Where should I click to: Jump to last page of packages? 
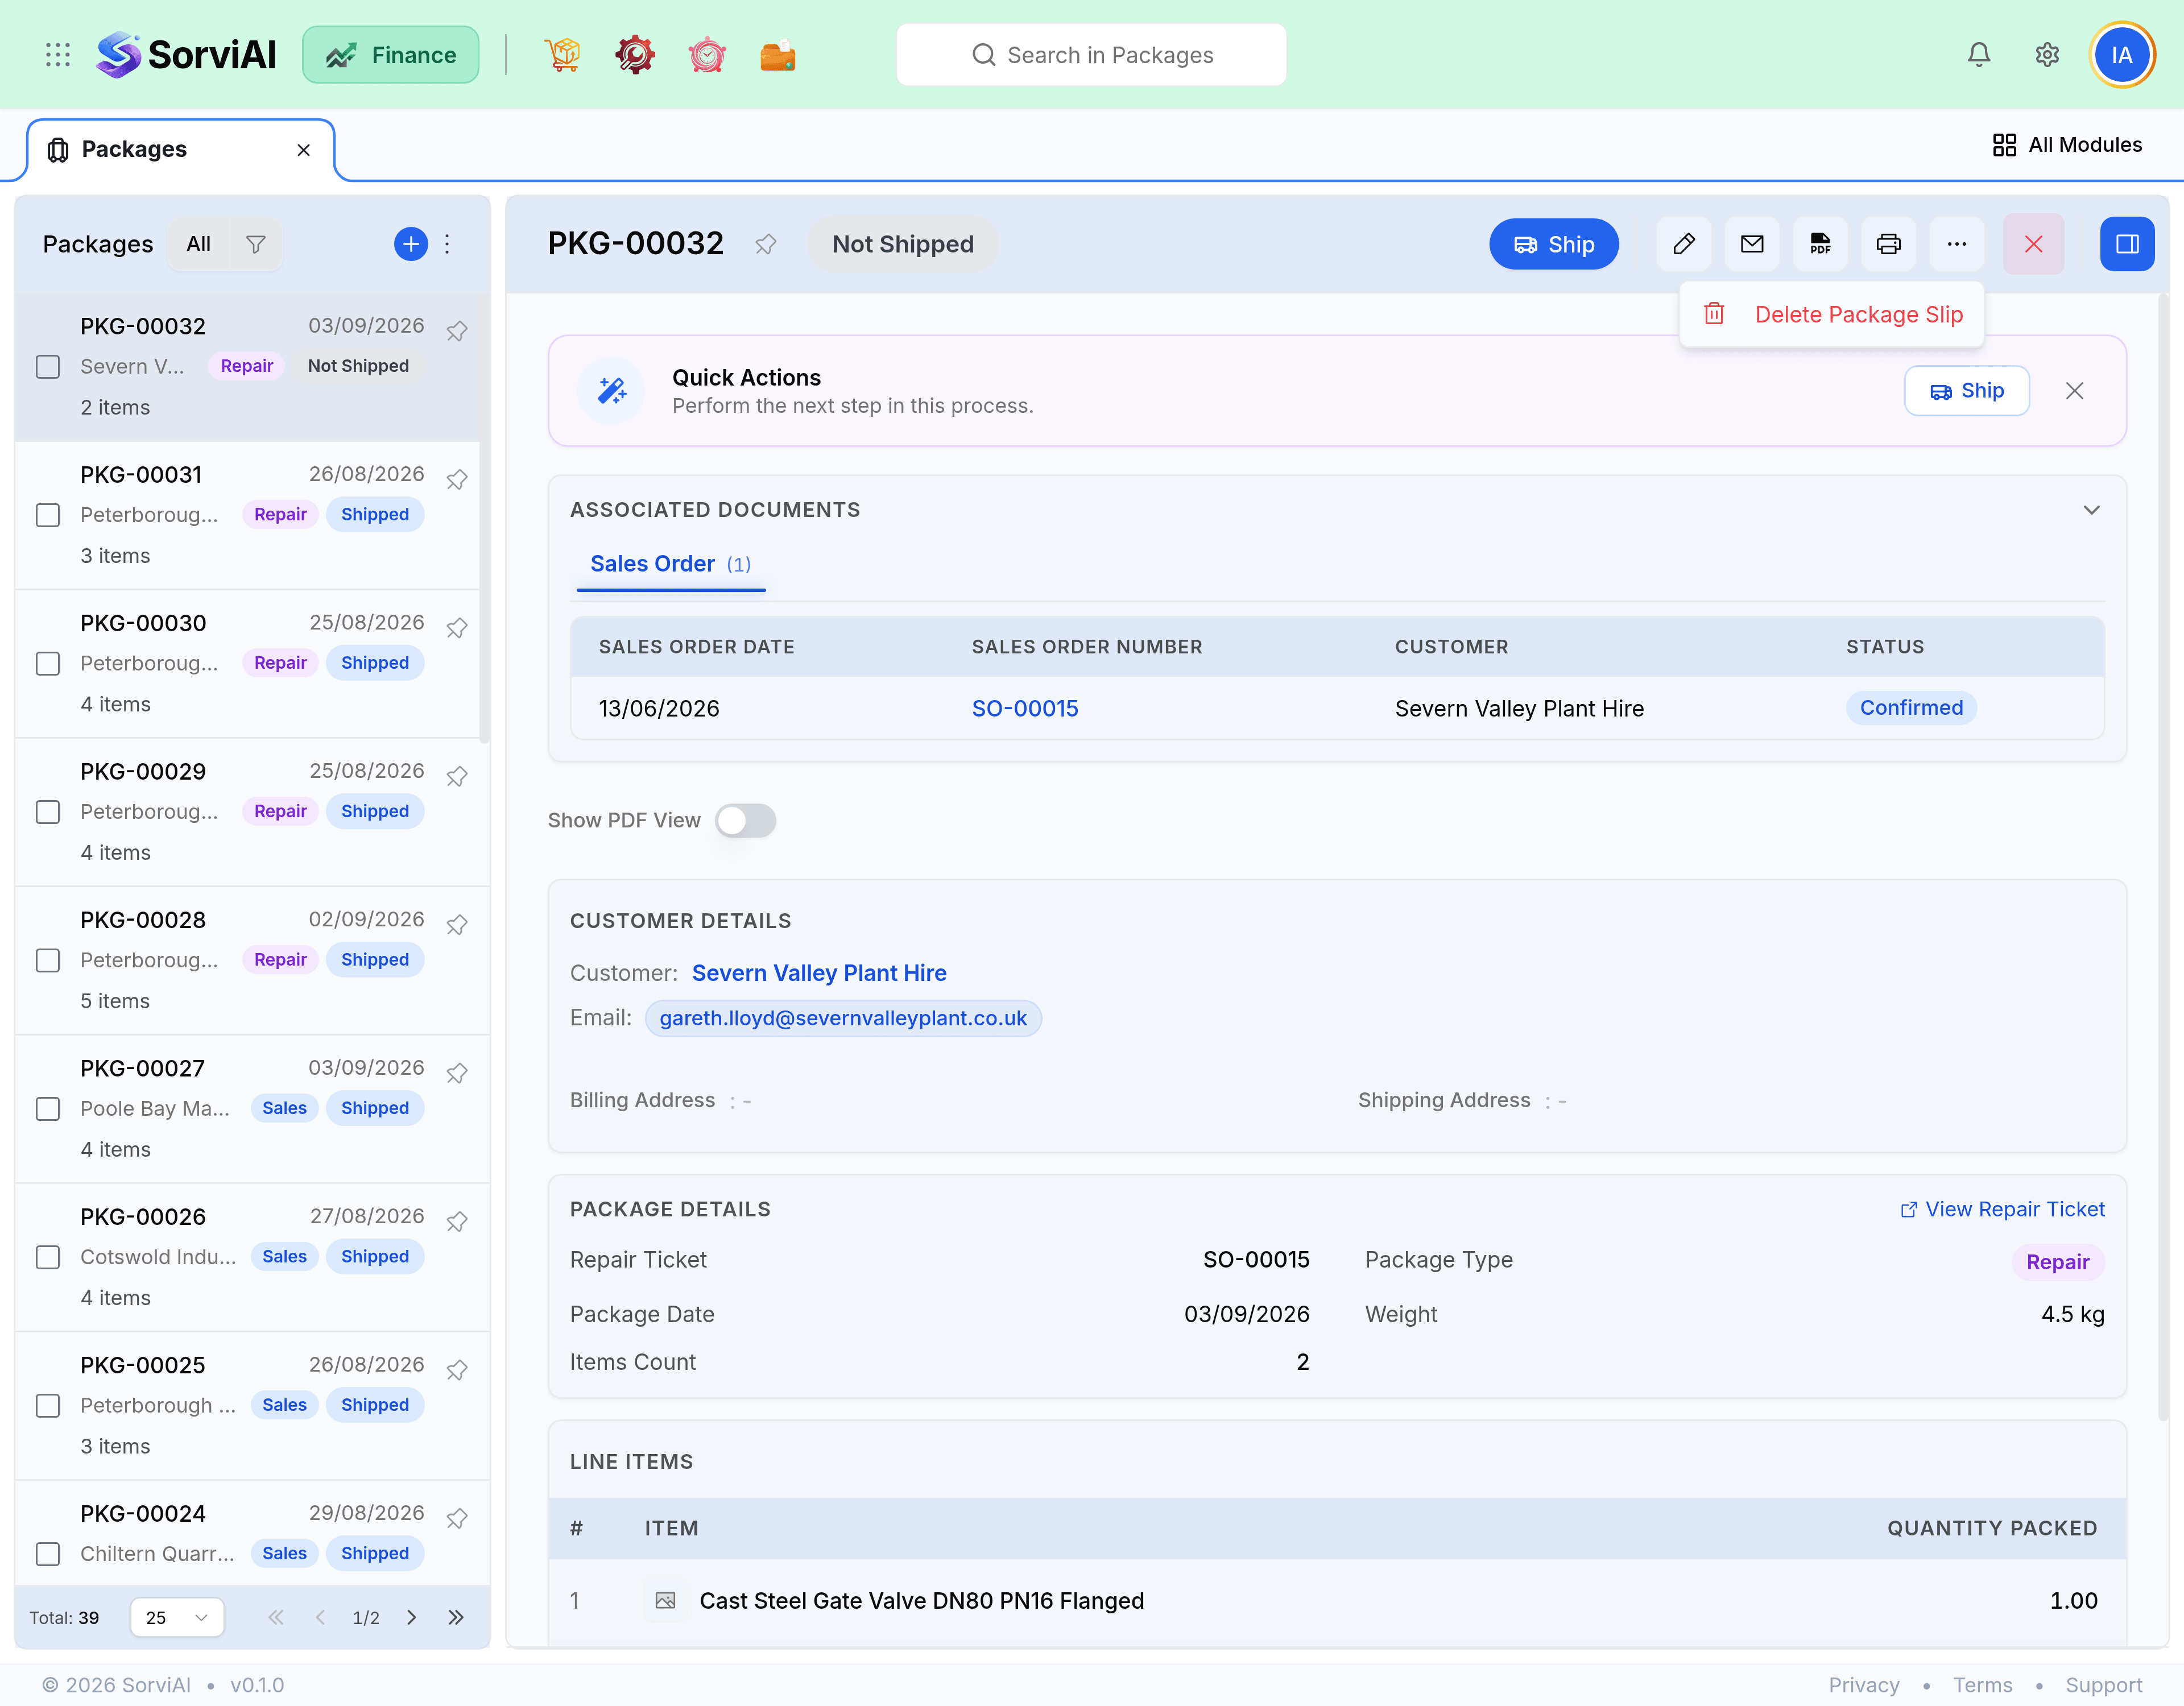point(456,1618)
